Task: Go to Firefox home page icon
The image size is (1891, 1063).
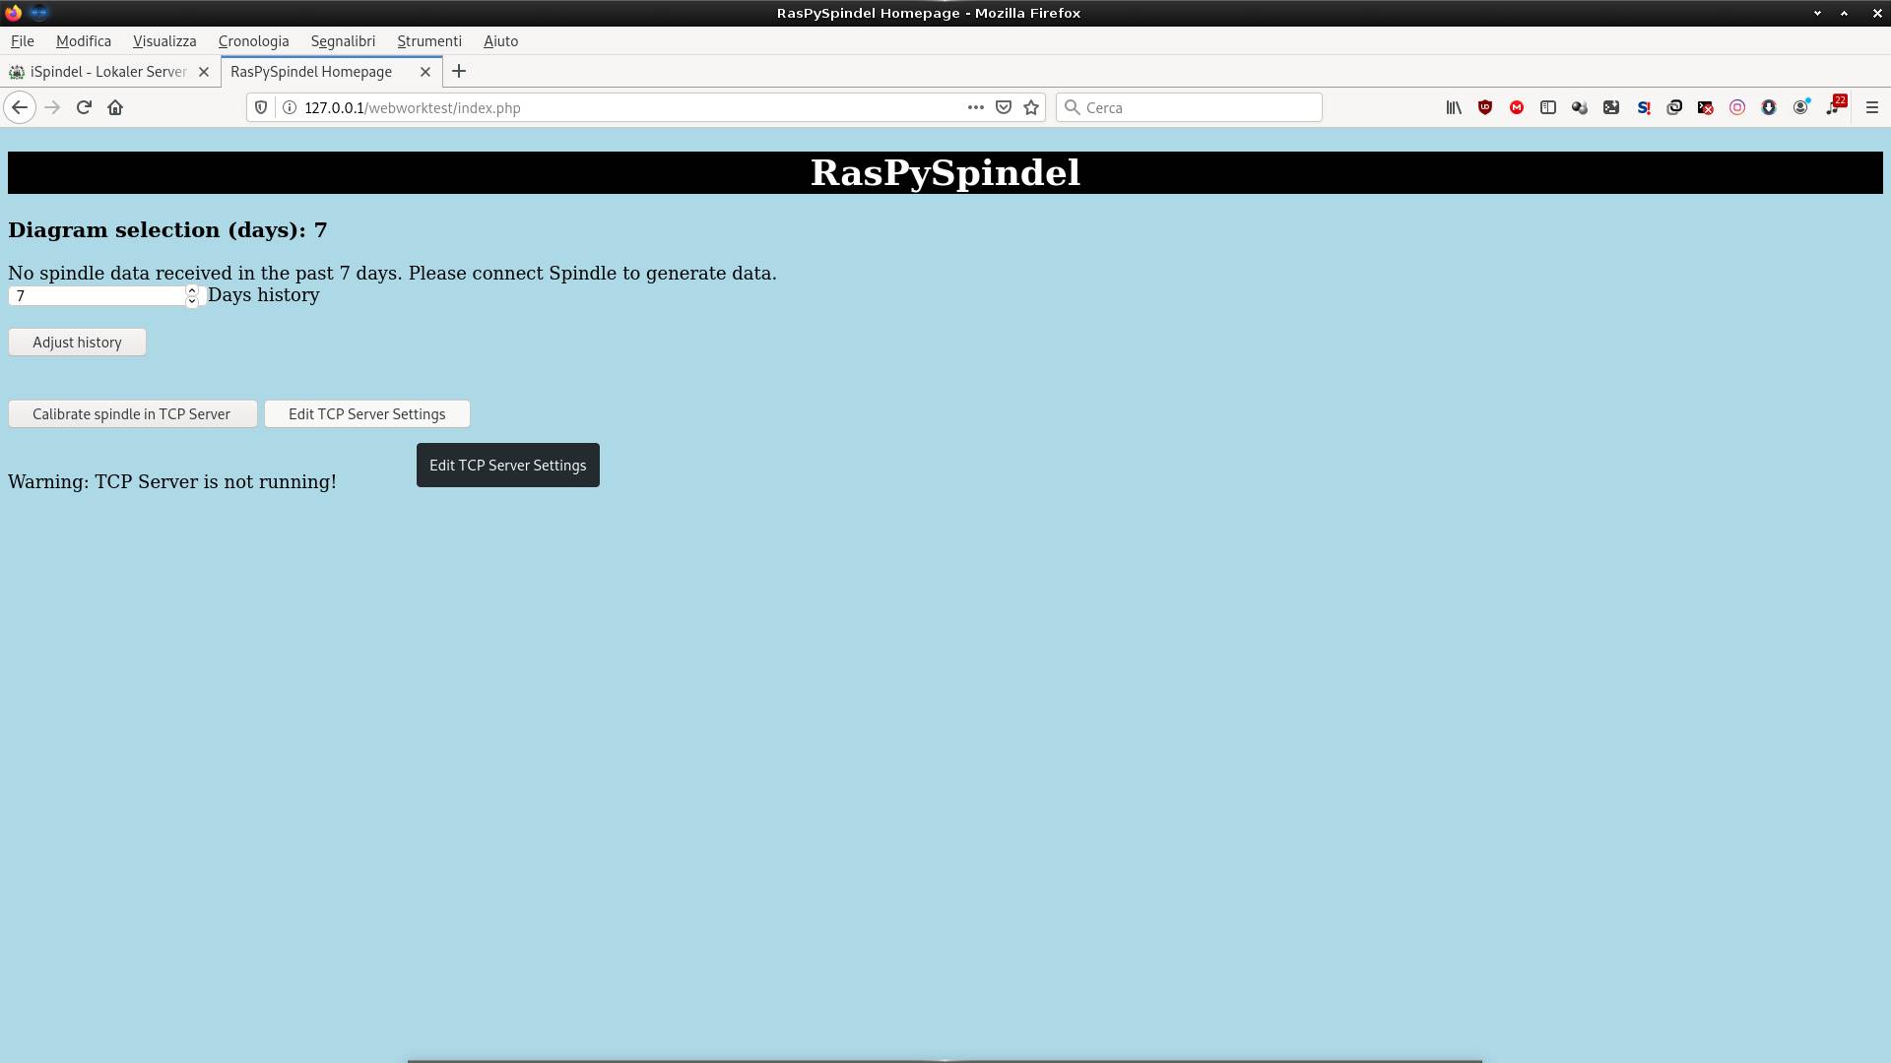Action: 115,108
